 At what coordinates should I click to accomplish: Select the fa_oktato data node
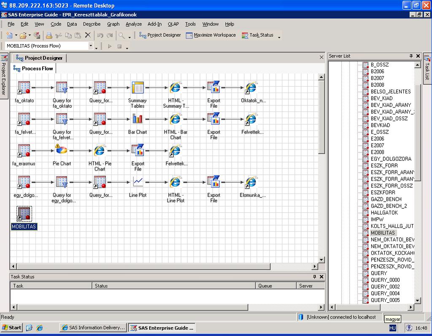(24, 88)
